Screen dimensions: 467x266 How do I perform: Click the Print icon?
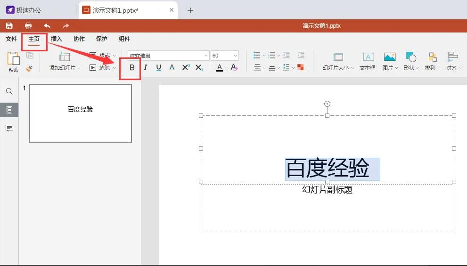28,26
